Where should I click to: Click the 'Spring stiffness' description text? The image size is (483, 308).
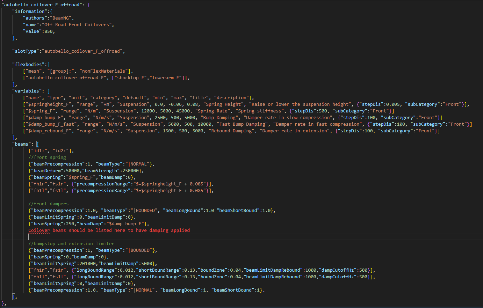pos(260,111)
